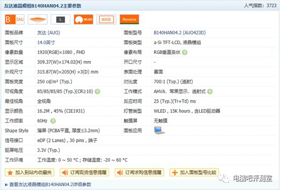Click the 人气指数: 3723 text

click(260, 6)
